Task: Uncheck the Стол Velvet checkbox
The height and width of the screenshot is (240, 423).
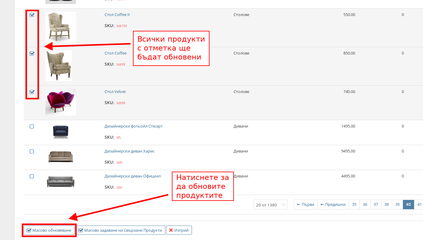Action: click(32, 92)
